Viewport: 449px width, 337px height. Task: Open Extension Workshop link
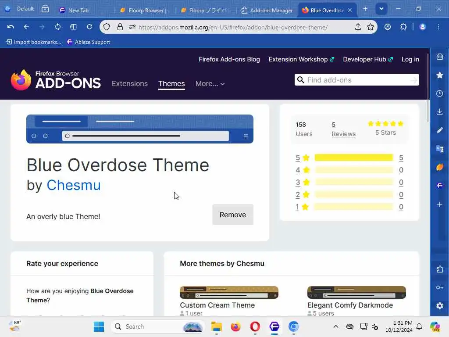[301, 59]
